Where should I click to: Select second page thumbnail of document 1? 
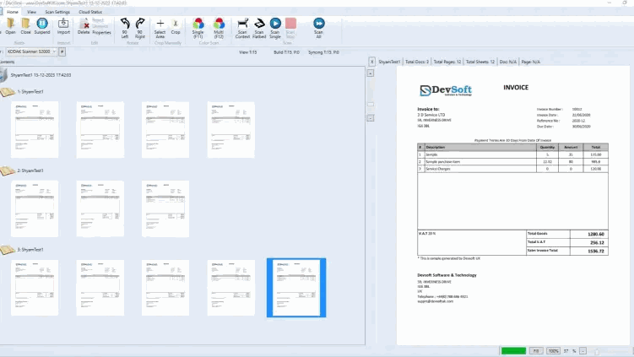tap(100, 129)
